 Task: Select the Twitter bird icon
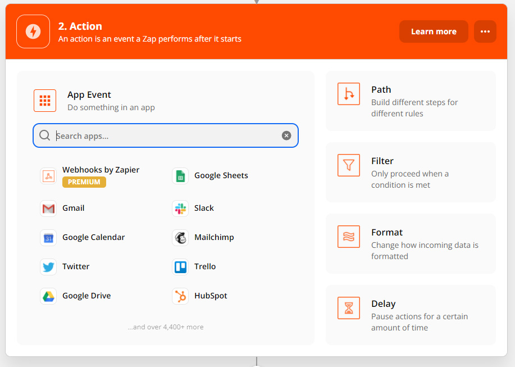click(48, 267)
